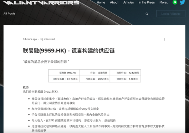Click the line 我们看空联易融 (9959.HK)
Viewport: 189px width, 133px height.
[41, 92]
